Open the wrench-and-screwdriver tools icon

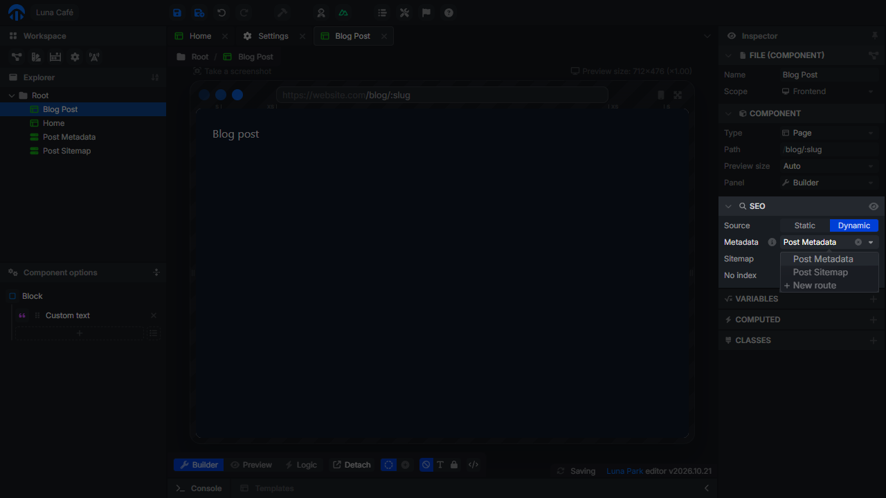click(404, 12)
